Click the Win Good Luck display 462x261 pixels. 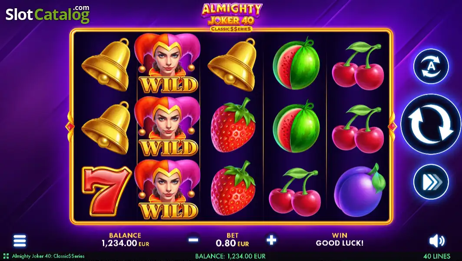pos(340,239)
